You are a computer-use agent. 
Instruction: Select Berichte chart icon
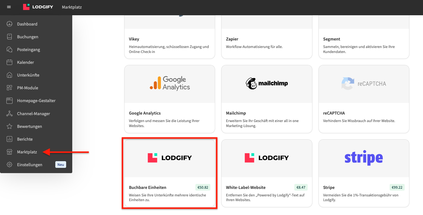tap(9, 139)
